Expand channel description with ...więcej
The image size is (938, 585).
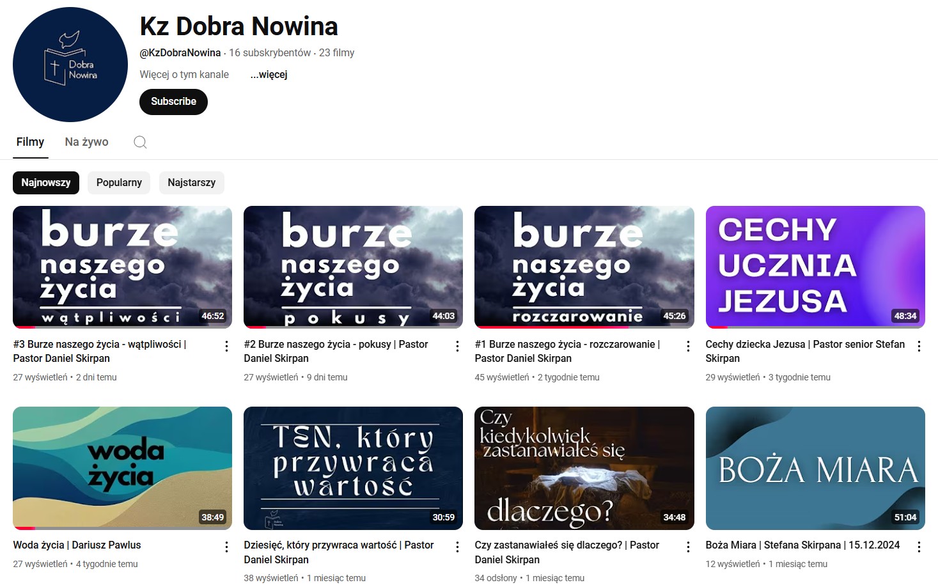269,75
